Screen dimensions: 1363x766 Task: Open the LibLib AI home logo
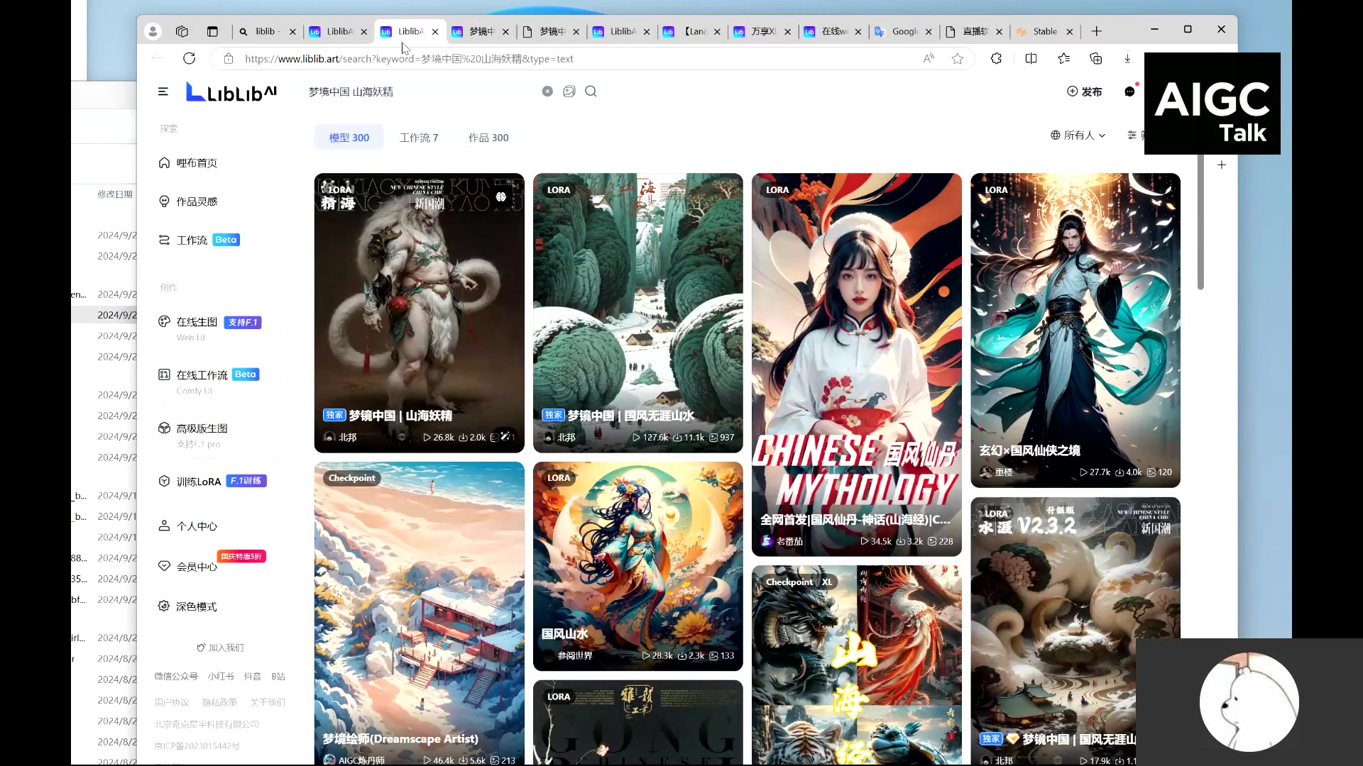coord(230,91)
